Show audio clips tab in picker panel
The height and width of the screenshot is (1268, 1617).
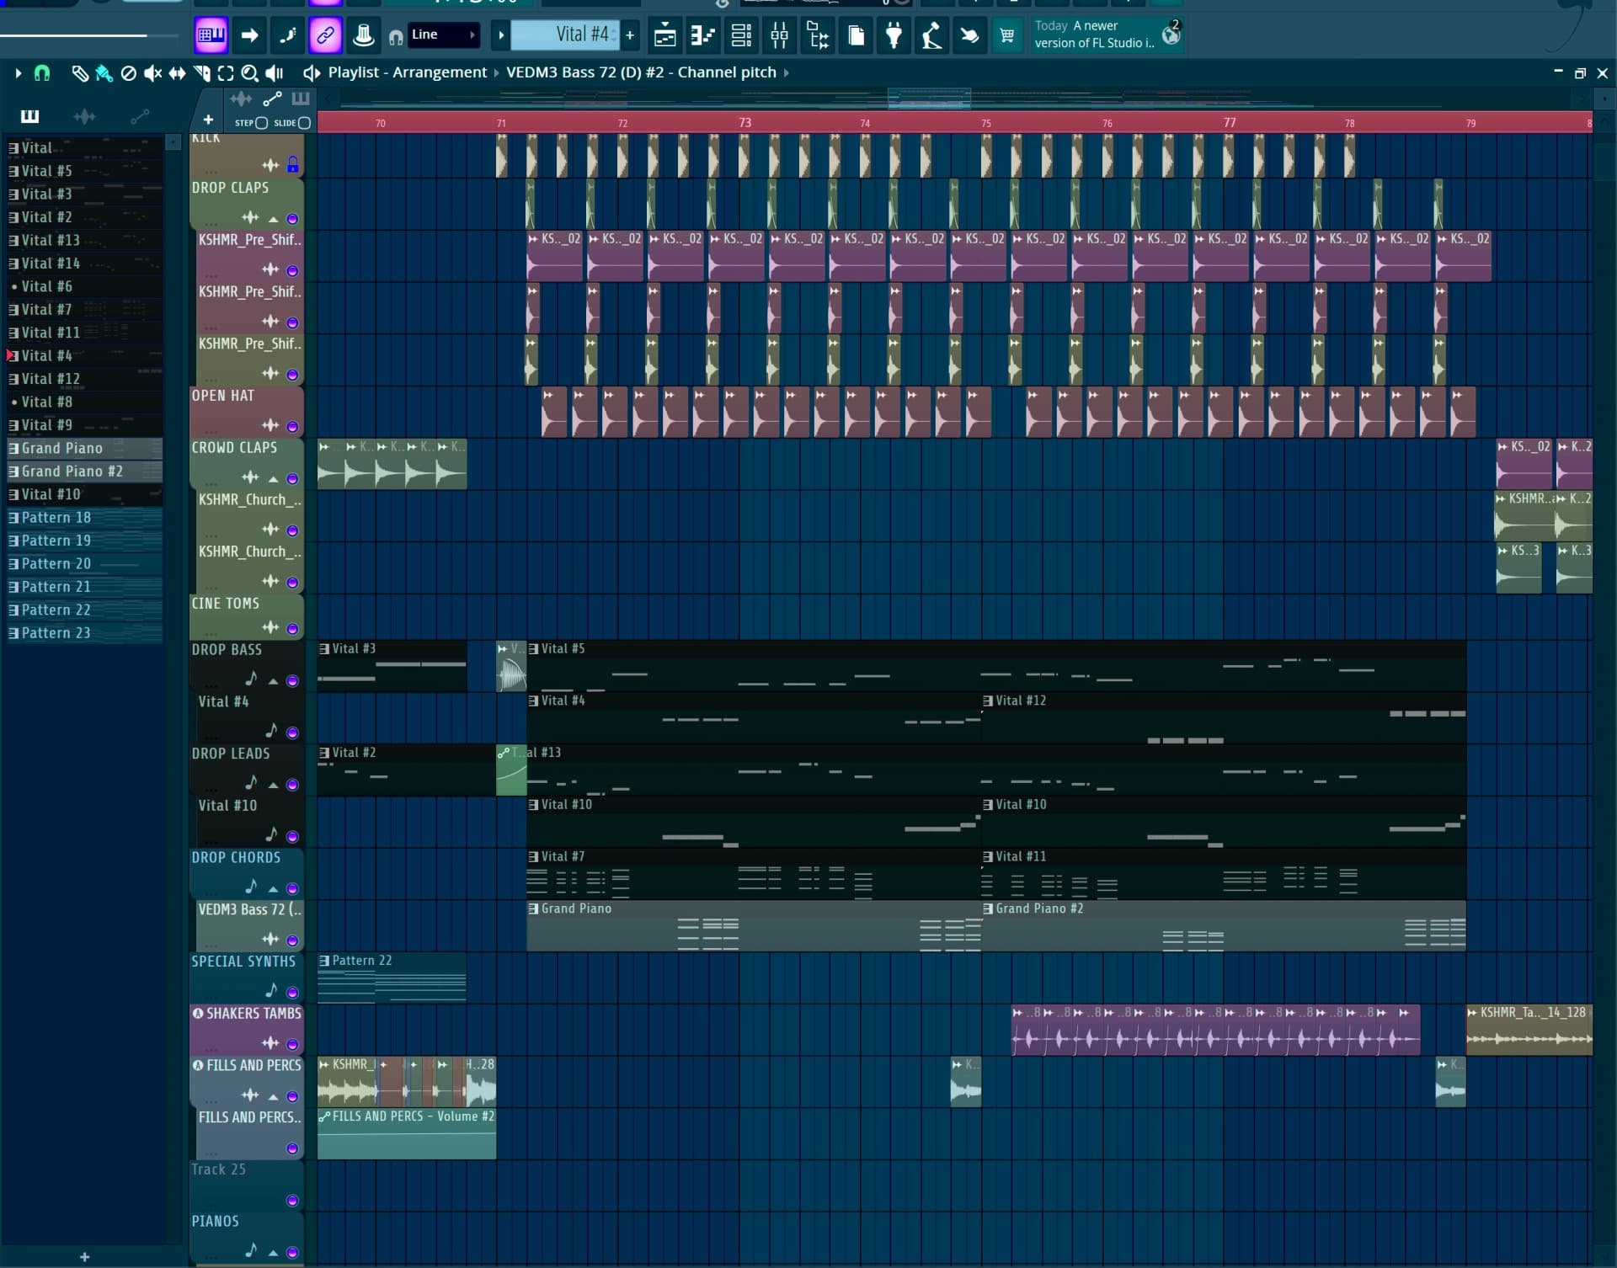tap(84, 116)
